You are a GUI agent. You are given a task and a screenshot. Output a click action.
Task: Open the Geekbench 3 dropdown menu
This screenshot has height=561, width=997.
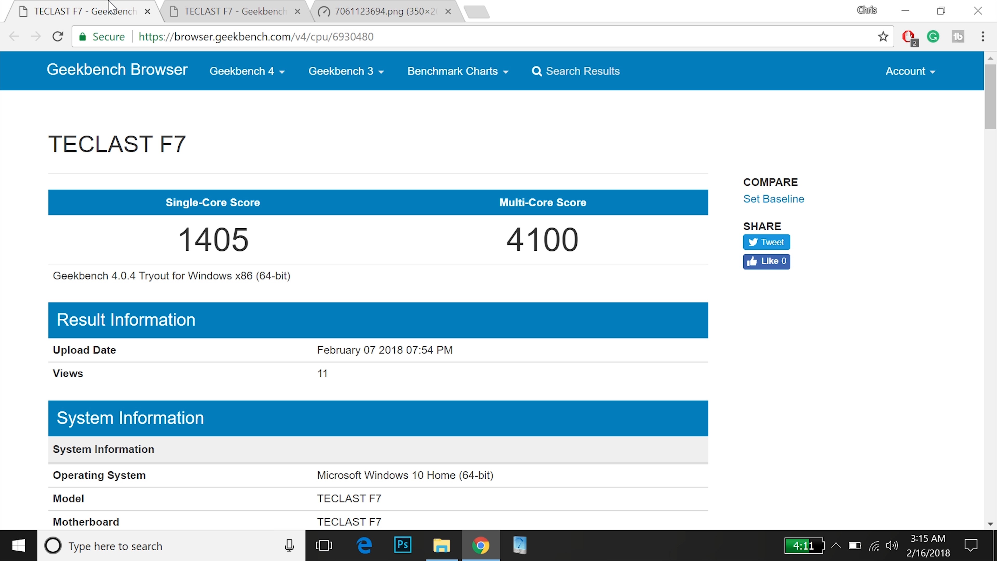[x=346, y=71]
